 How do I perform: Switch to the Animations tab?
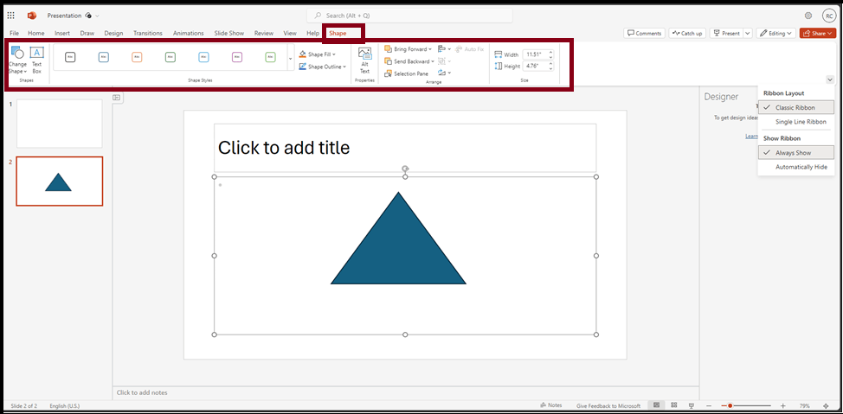click(x=188, y=34)
